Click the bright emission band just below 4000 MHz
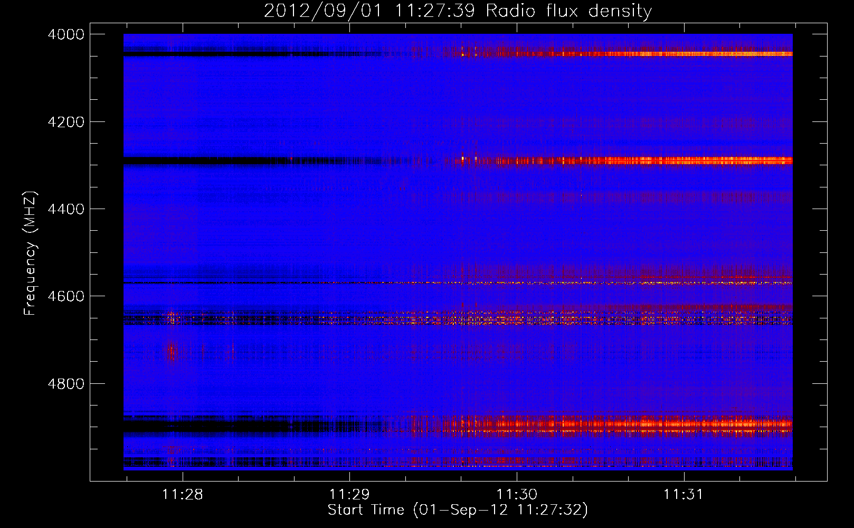Viewport: 854px width, 528px height. pyautogui.click(x=623, y=53)
